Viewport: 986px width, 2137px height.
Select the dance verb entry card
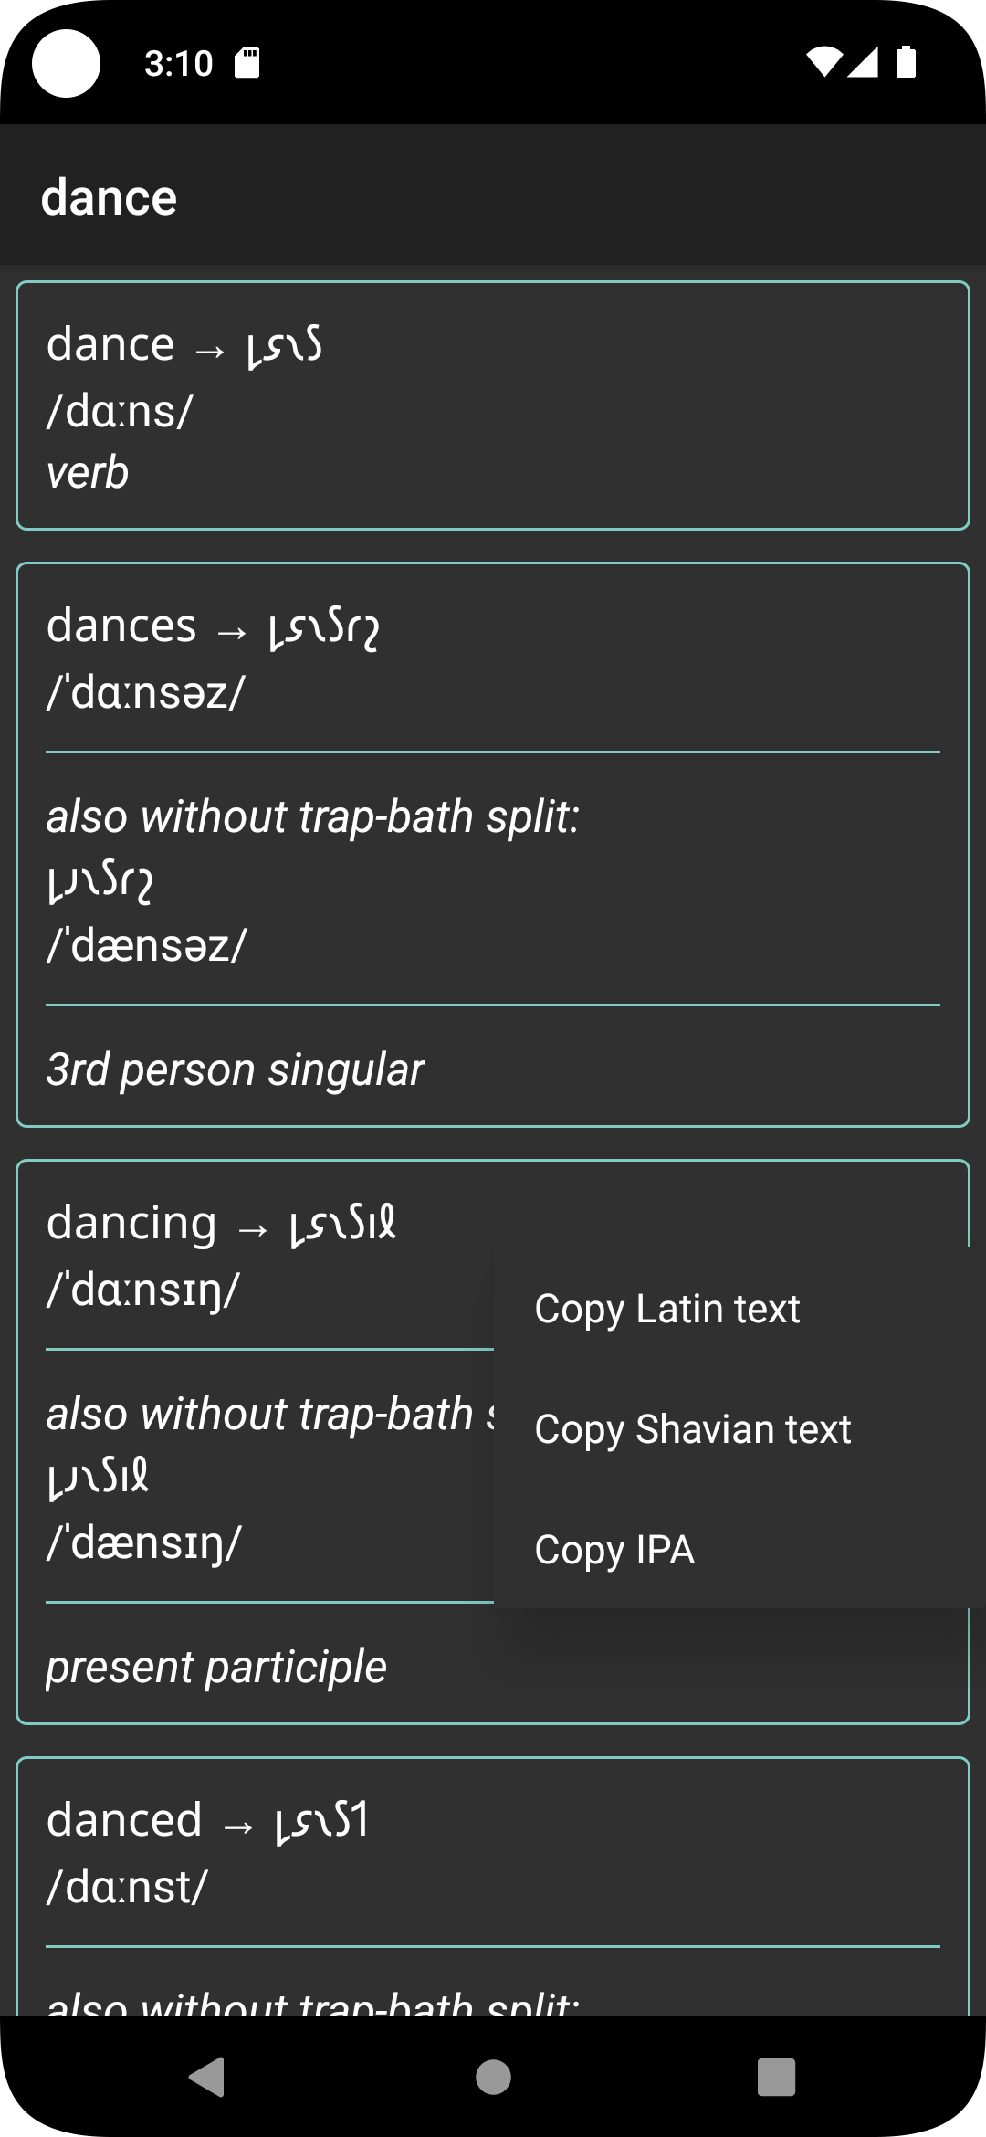pos(493,405)
